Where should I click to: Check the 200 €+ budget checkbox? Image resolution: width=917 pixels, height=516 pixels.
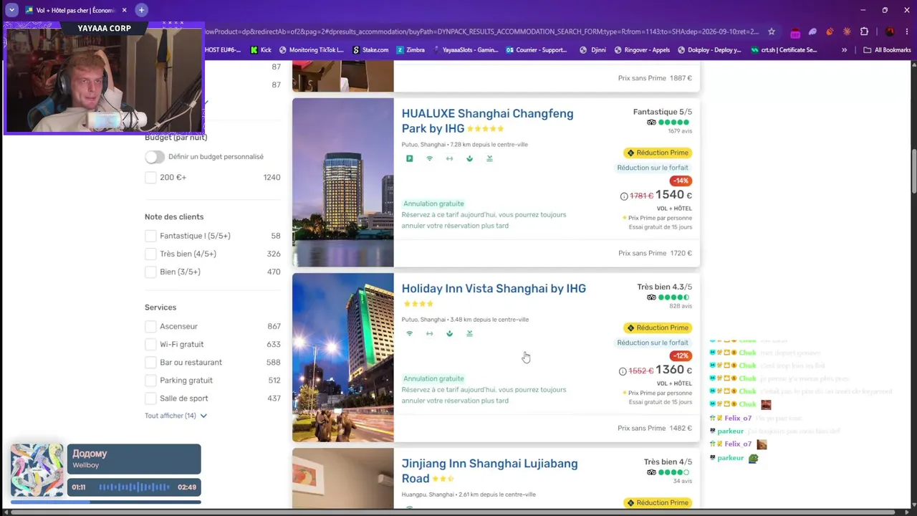pyautogui.click(x=150, y=177)
